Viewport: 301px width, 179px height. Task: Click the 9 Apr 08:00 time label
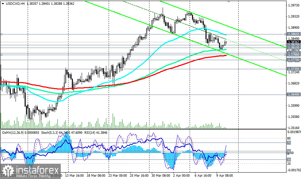point(224,176)
